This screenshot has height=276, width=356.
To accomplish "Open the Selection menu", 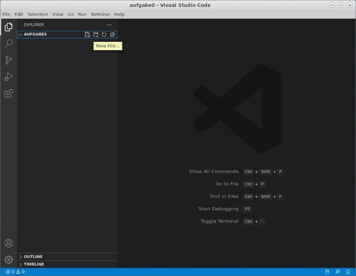I will tap(38, 15).
